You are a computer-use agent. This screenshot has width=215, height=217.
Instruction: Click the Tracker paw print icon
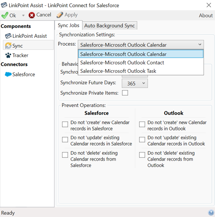[x=8, y=55]
